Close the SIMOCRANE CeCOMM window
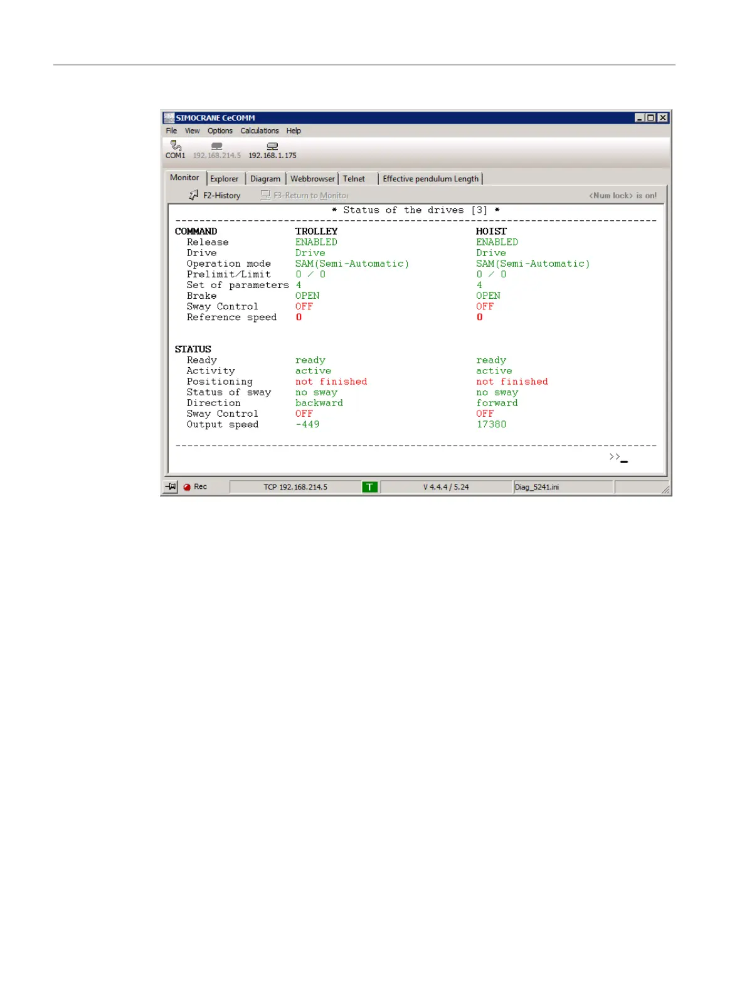This screenshot has width=747, height=996. [x=663, y=118]
